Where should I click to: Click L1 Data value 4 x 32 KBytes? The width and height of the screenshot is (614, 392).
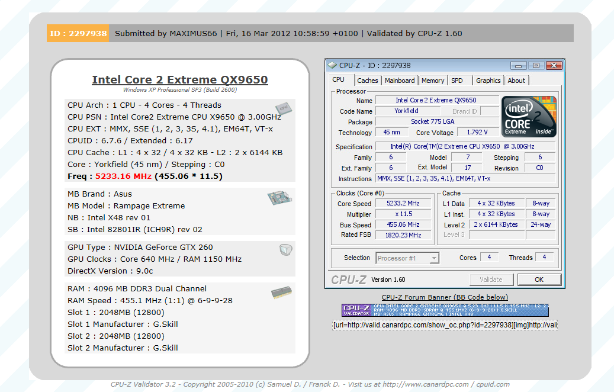(496, 203)
